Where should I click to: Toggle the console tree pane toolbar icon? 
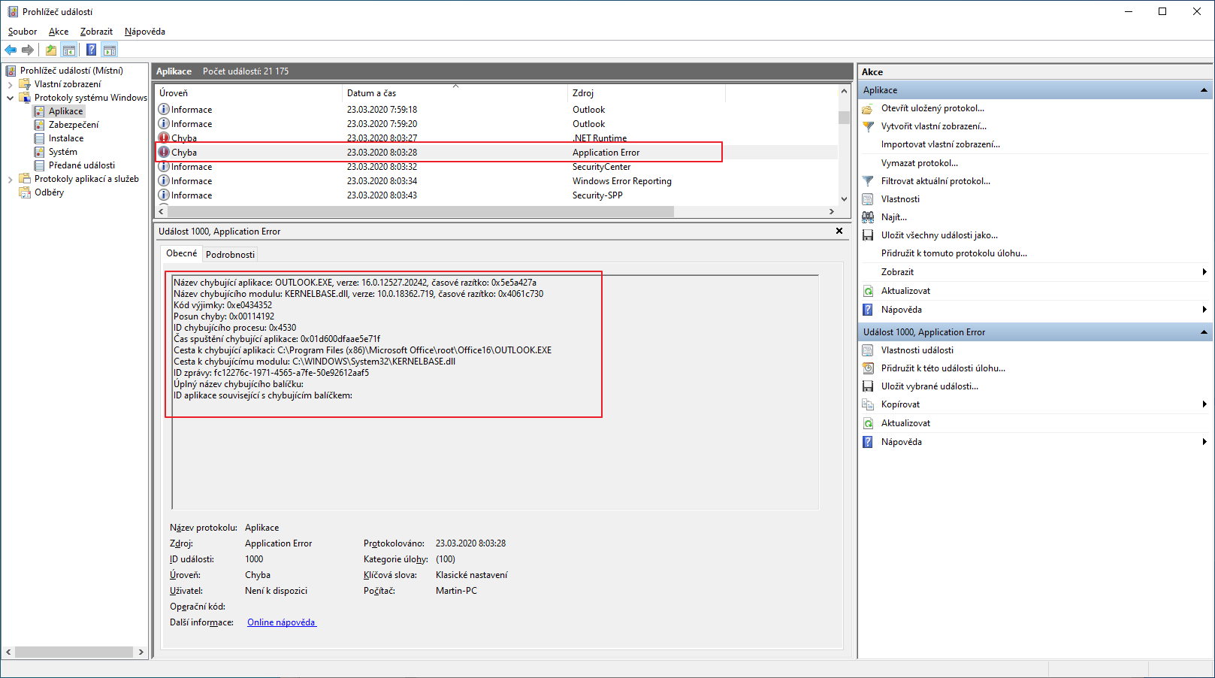coord(69,50)
